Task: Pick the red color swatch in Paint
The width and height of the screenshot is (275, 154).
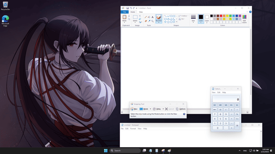Action: tap(221, 16)
